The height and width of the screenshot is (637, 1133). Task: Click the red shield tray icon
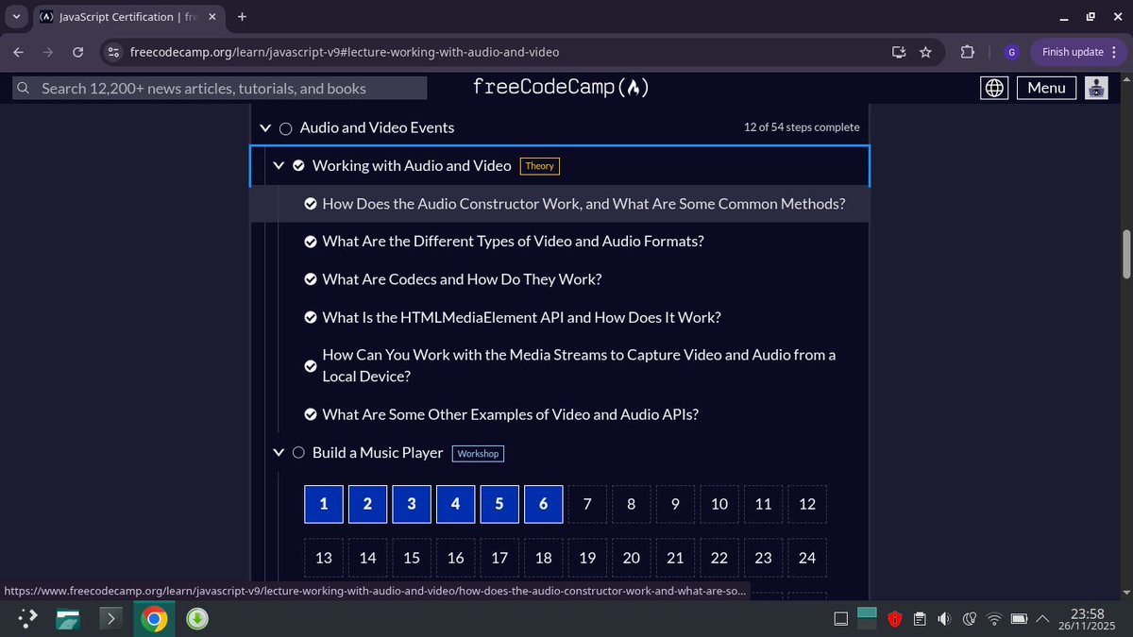894,619
